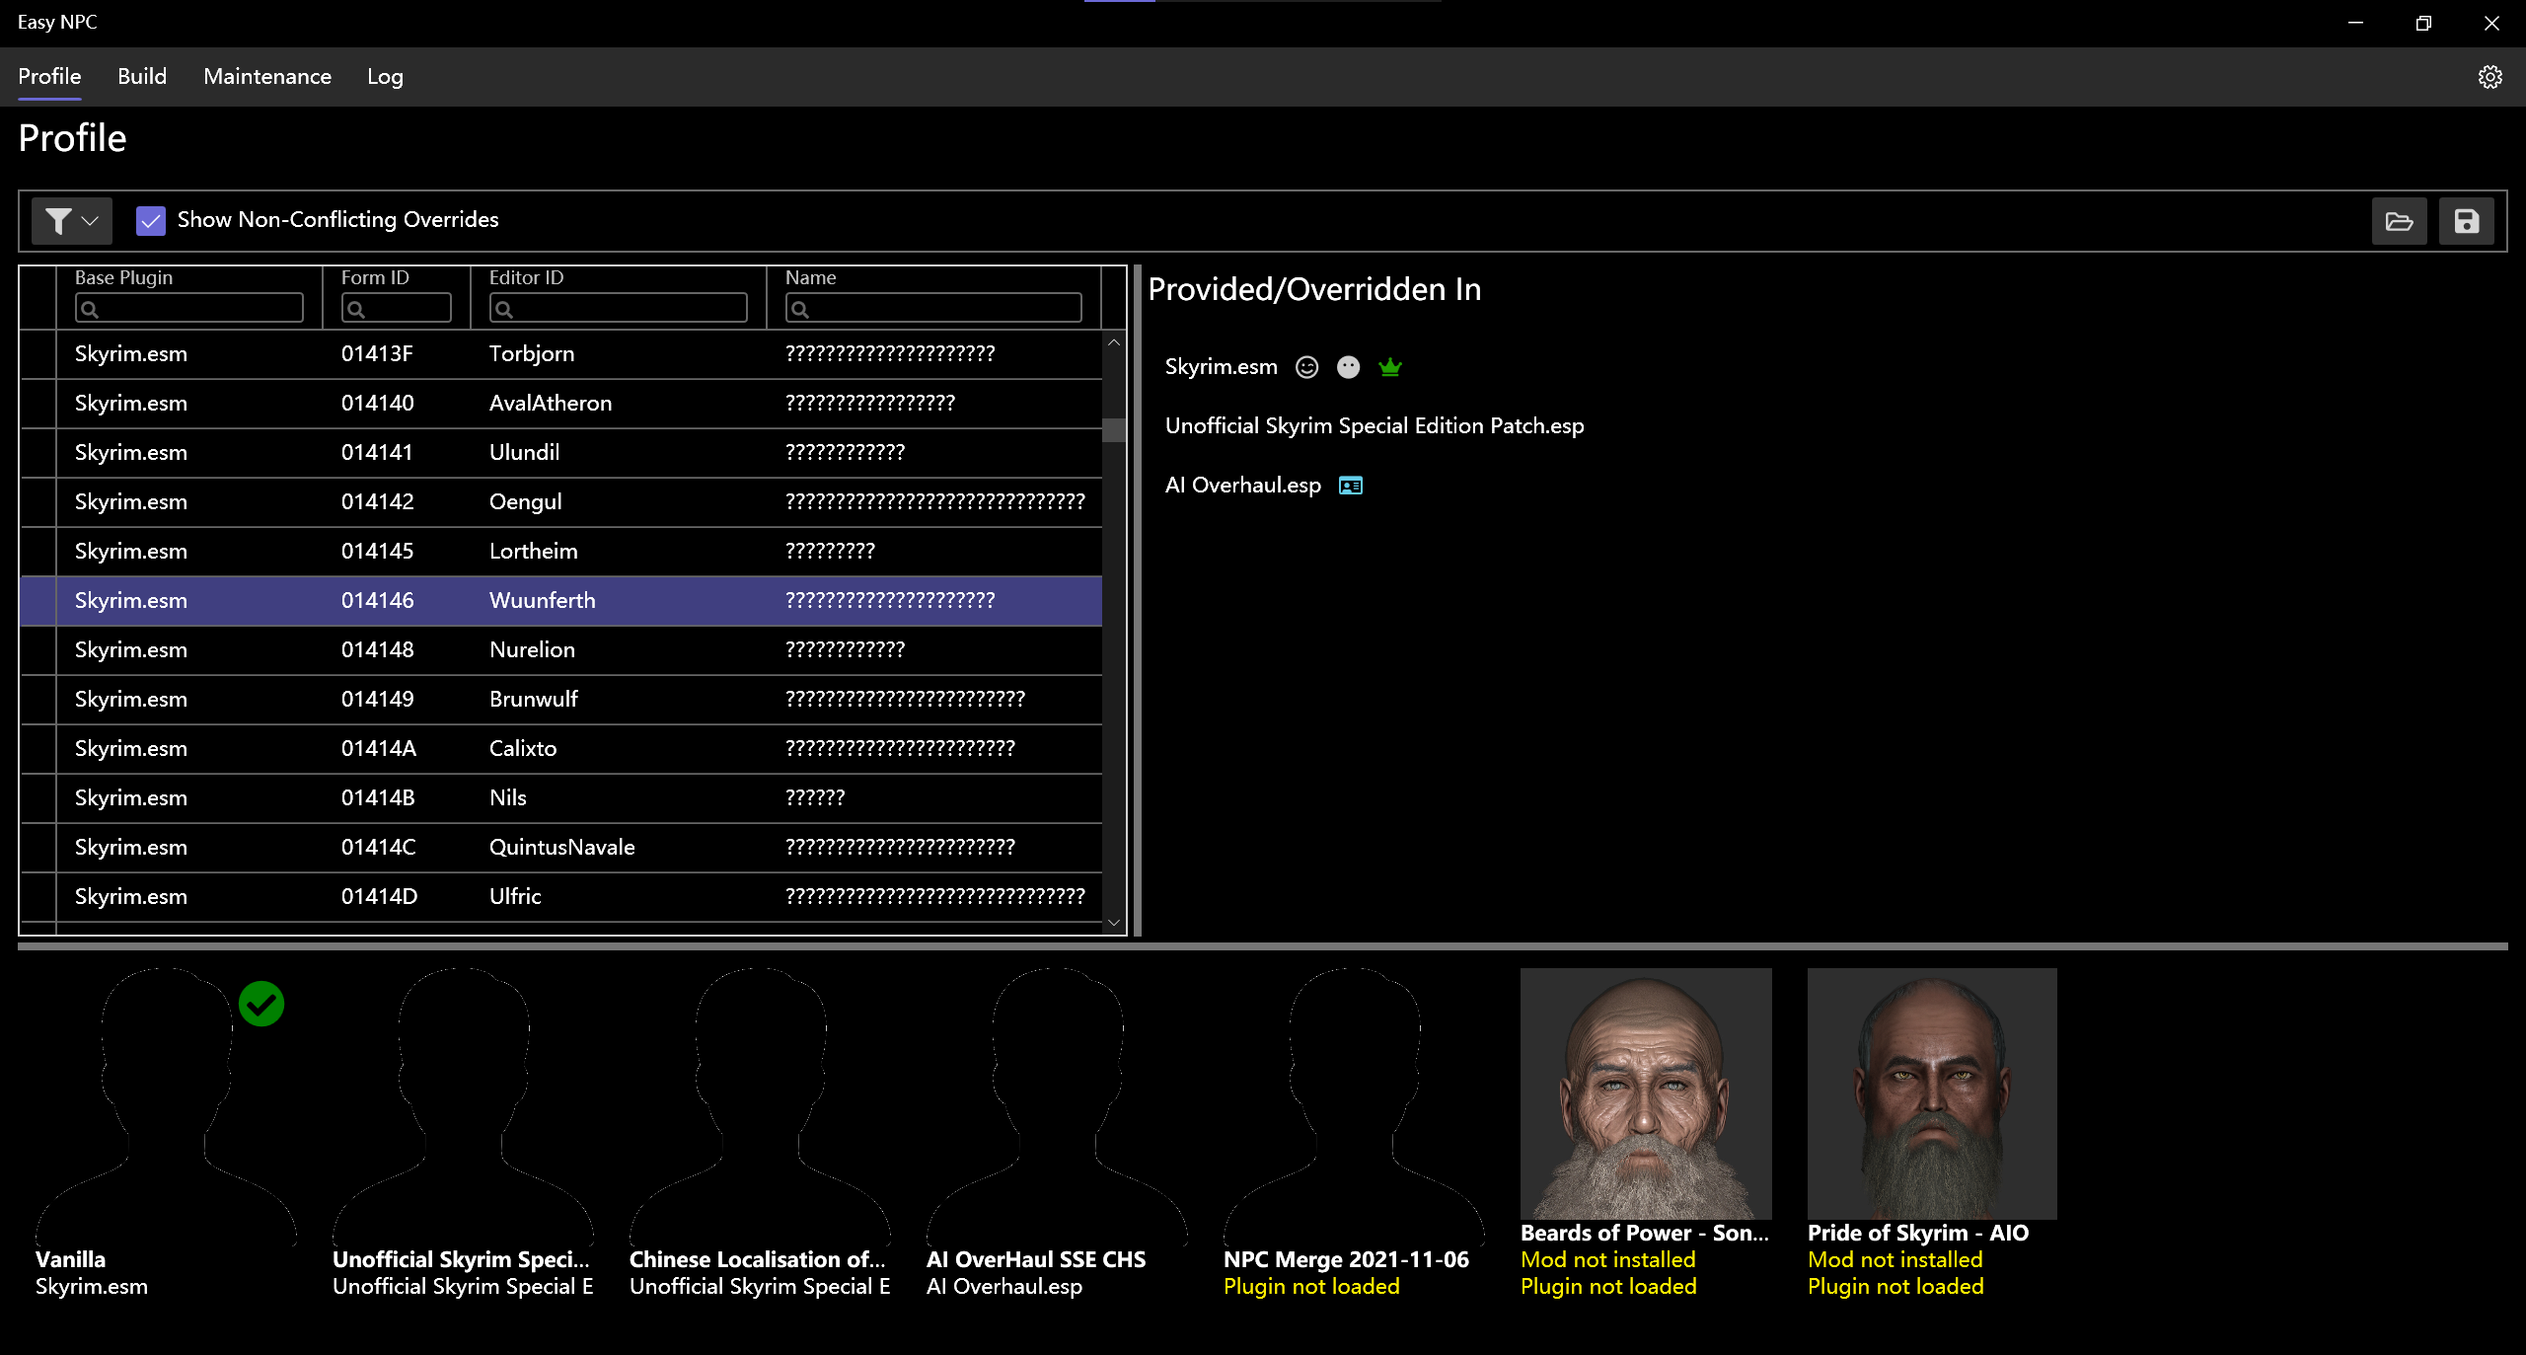Go to the Log tab
This screenshot has height=1355, width=2526.
point(385,77)
